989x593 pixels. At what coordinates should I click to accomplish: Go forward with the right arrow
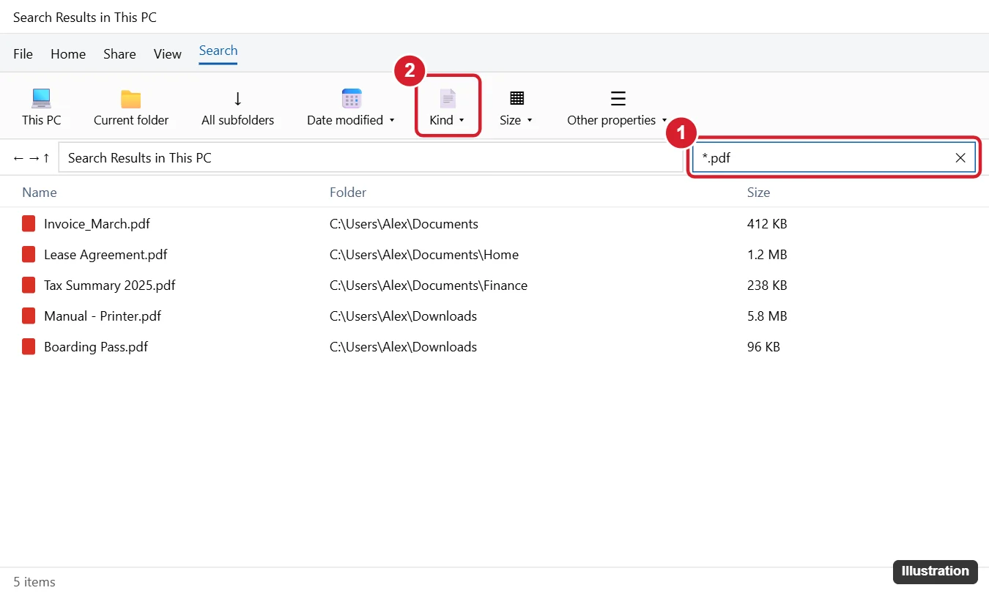click(x=34, y=158)
